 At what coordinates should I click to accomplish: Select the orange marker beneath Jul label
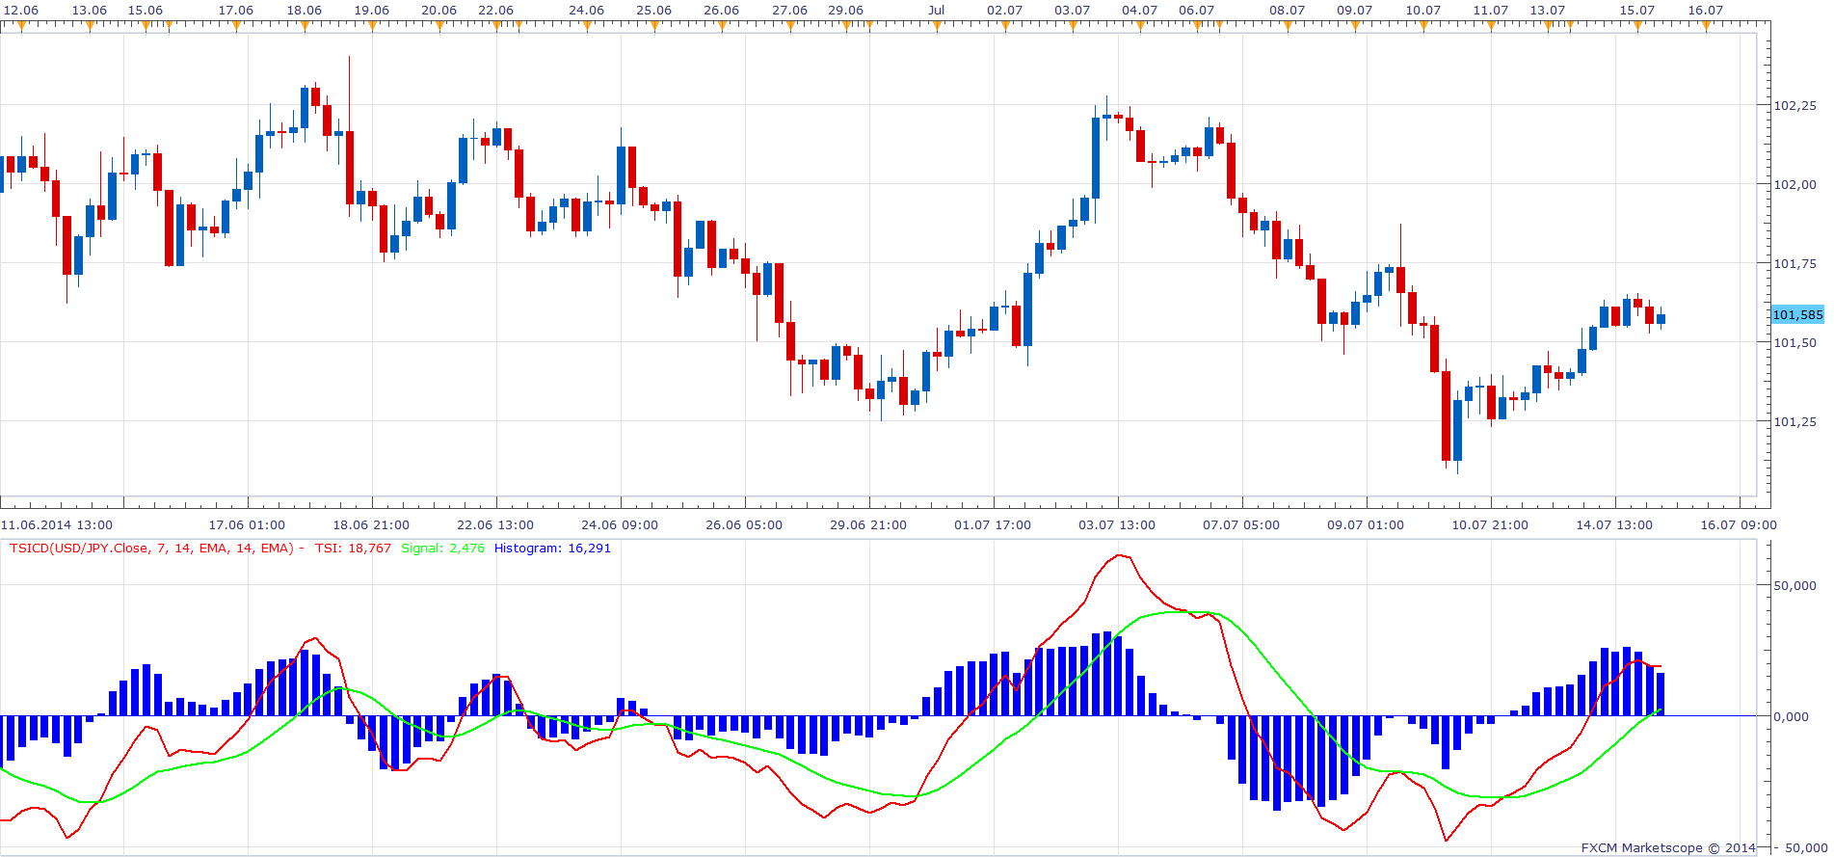937,27
